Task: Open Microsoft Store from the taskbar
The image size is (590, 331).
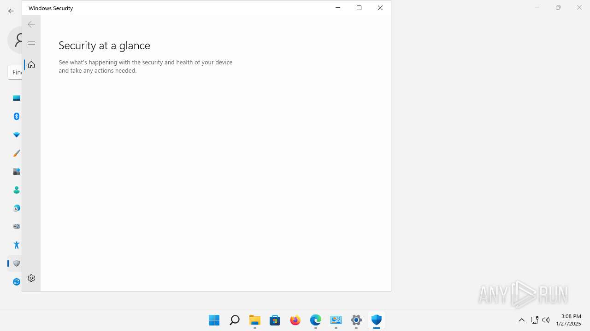Action: (x=275, y=320)
